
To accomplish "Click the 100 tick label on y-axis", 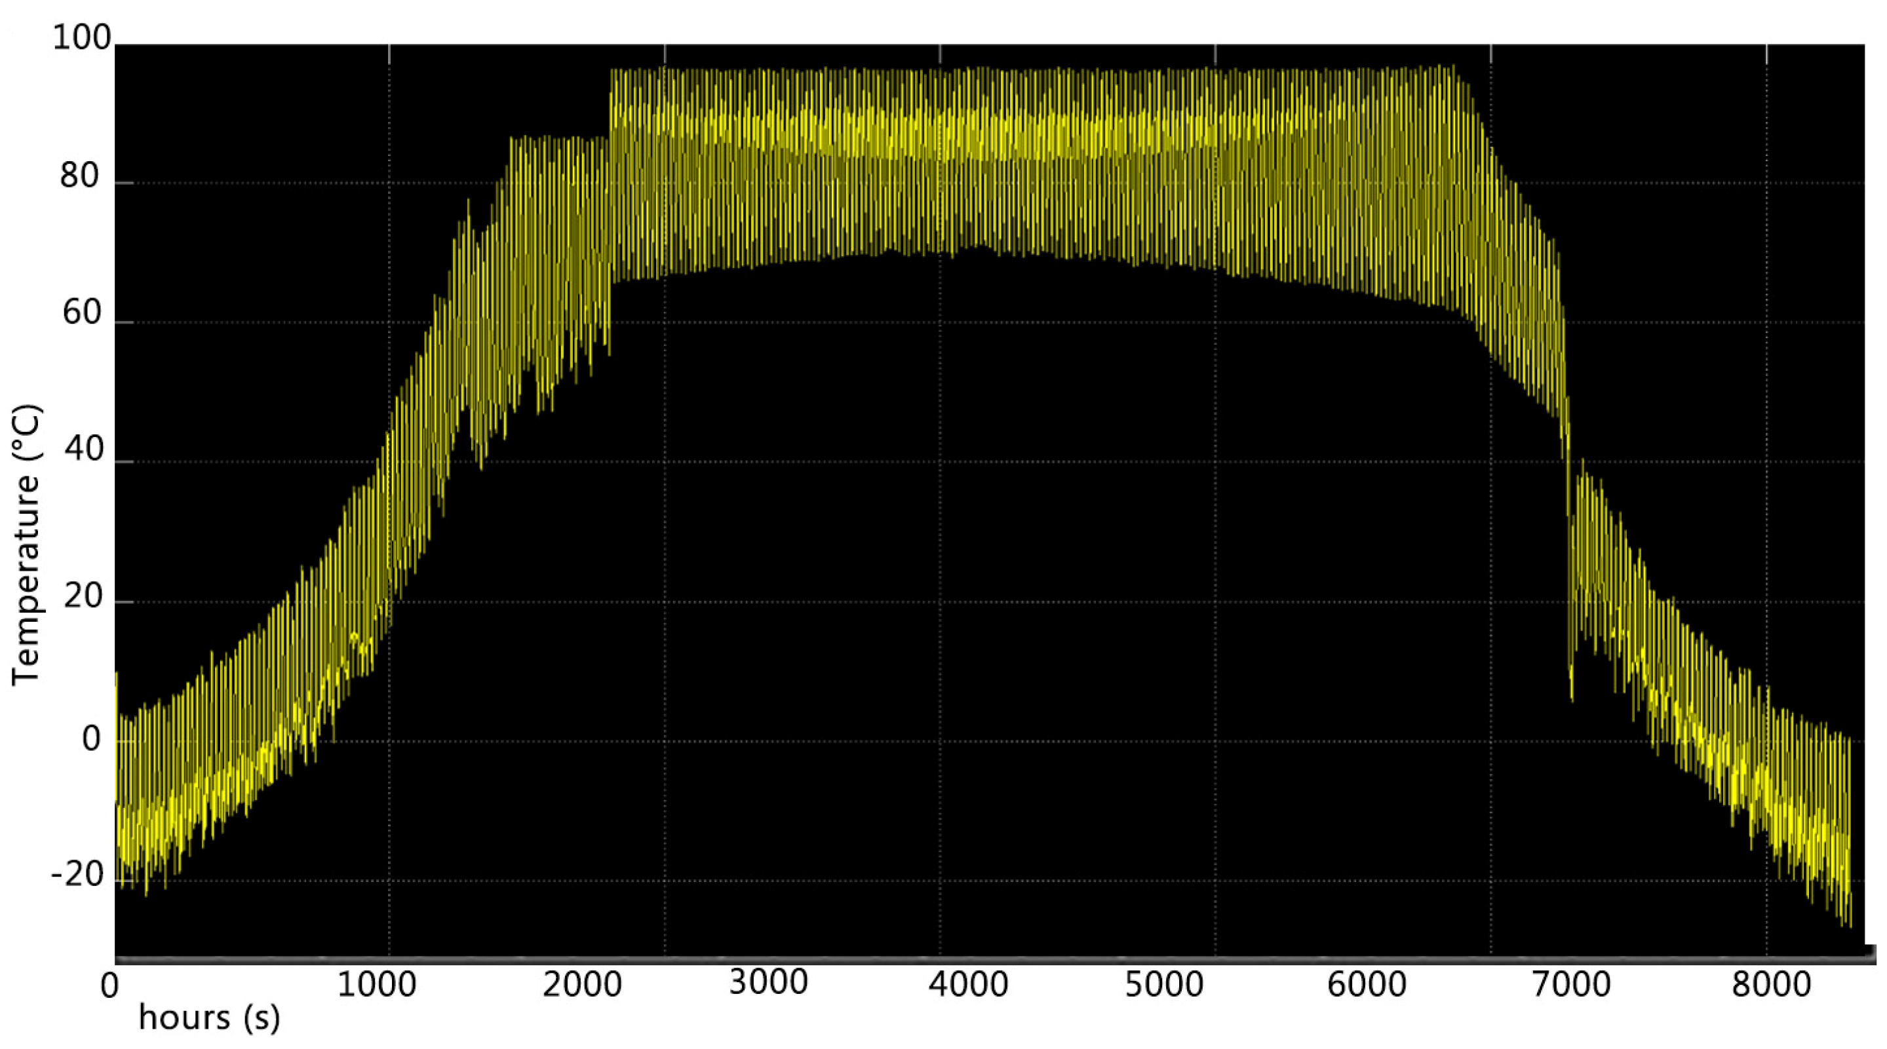I will coord(81,38).
